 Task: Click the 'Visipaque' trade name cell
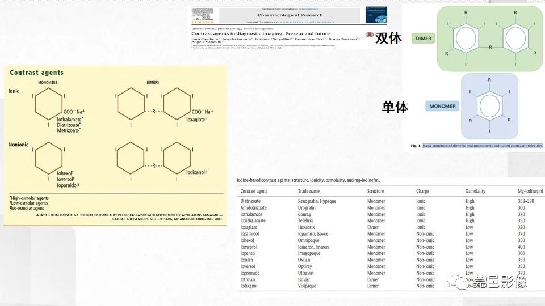point(307,286)
